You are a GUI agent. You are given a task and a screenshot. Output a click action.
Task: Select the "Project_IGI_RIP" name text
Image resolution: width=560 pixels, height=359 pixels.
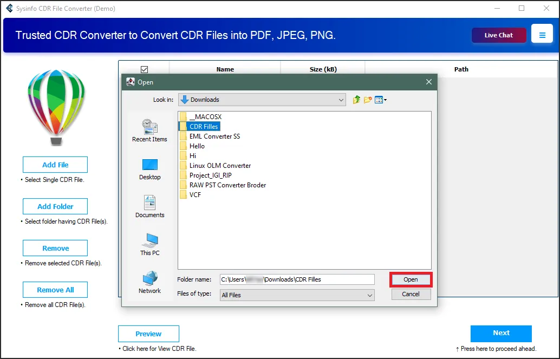click(210, 175)
